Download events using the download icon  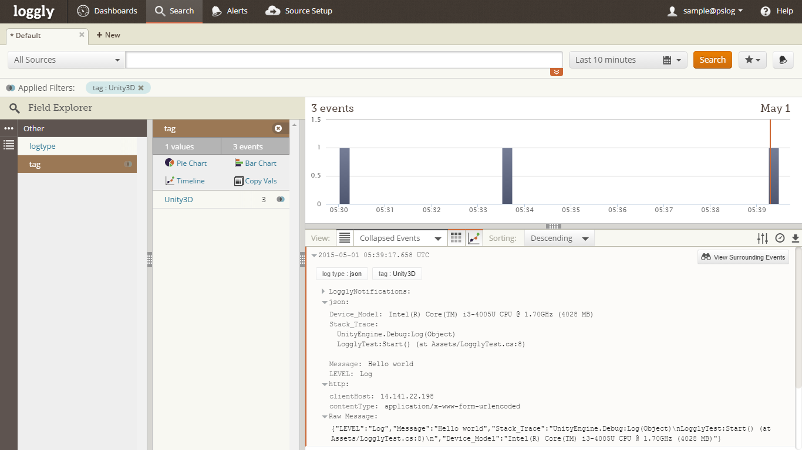click(x=796, y=238)
